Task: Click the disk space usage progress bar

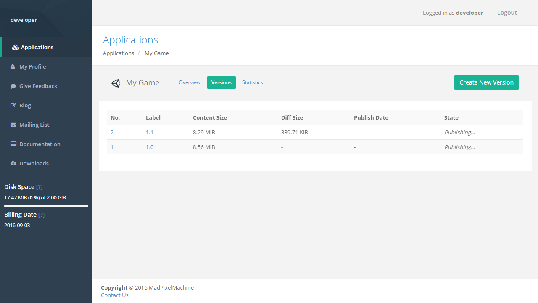Action: (46, 206)
